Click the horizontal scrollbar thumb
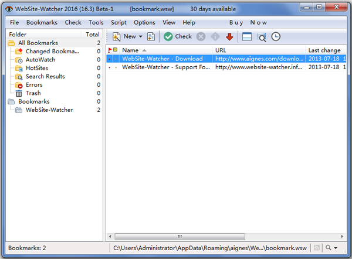This screenshot has width=352, height=259. coord(180,237)
